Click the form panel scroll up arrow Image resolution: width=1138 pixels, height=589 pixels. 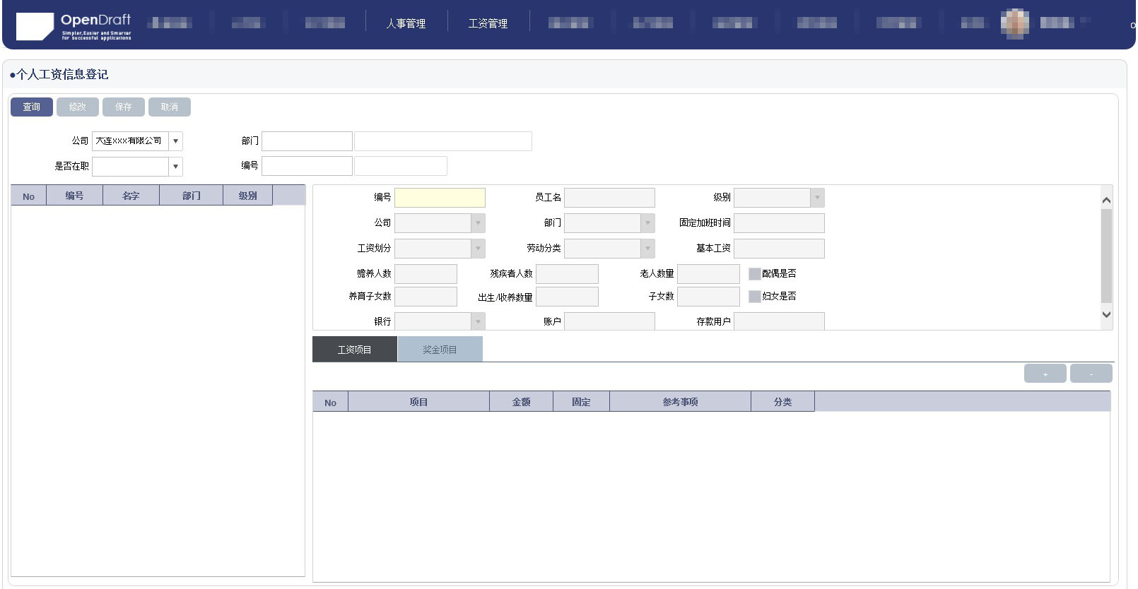tap(1106, 201)
